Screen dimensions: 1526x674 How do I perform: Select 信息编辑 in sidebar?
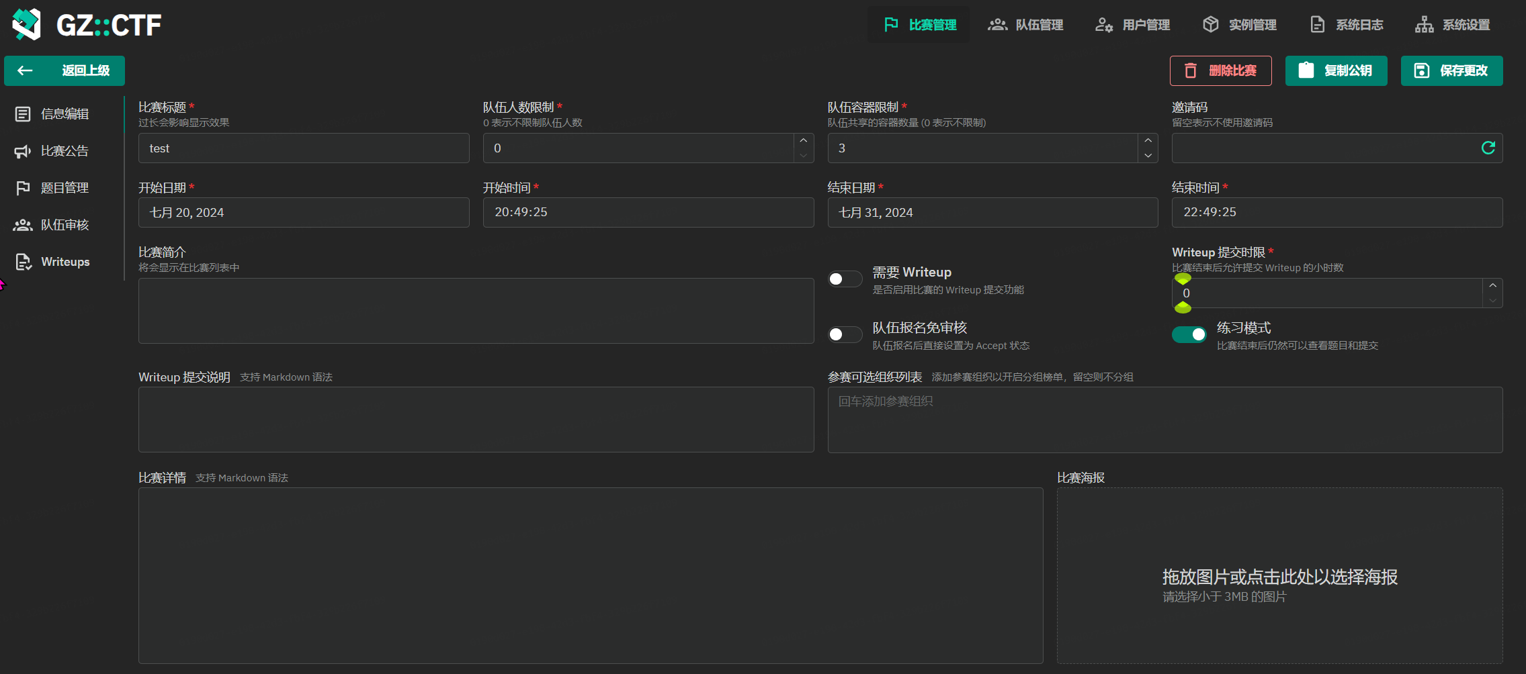pyautogui.click(x=62, y=114)
